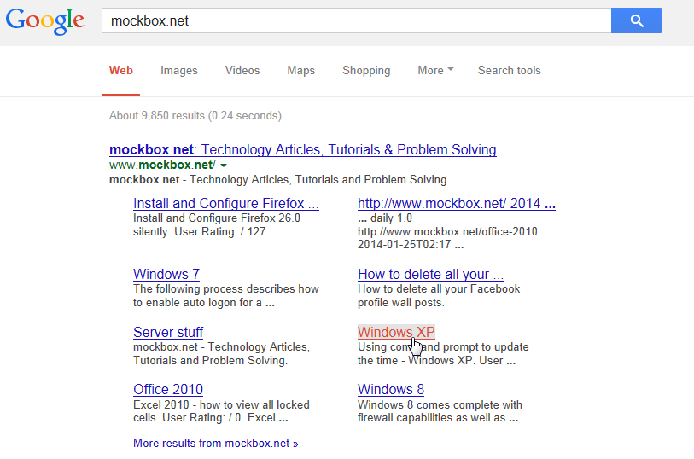Viewport: 694px width, 459px height.
Task: Open the Maps tab
Action: [301, 70]
